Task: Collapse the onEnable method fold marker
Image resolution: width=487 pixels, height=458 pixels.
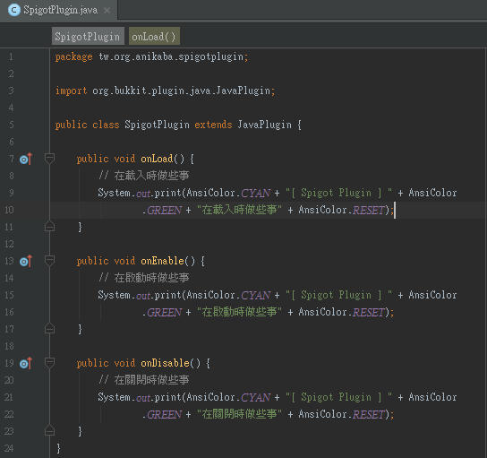Action: click(x=49, y=261)
